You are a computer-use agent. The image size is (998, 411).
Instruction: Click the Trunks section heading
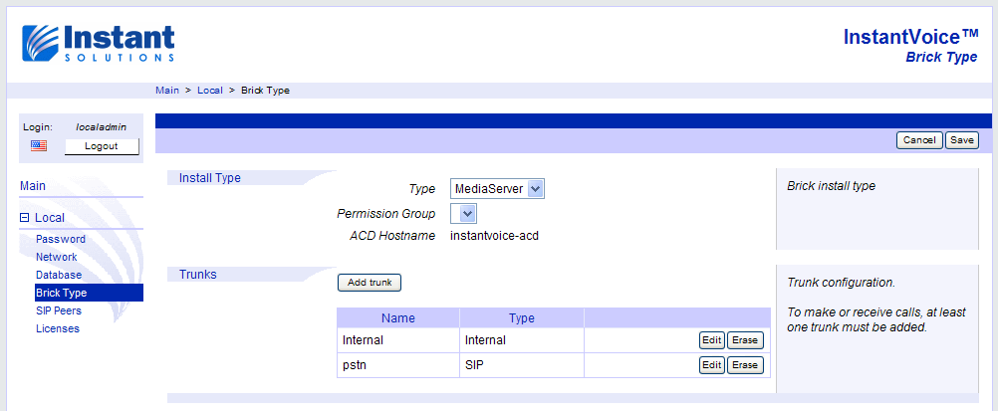coord(198,275)
